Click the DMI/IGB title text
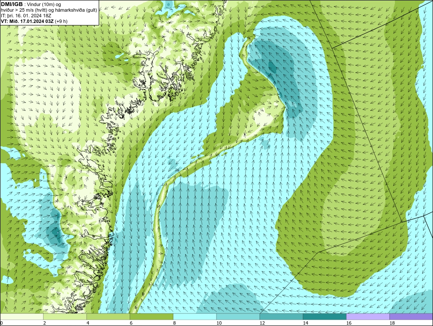Image resolution: width=433 pixels, height=326 pixels. pos(12,4)
